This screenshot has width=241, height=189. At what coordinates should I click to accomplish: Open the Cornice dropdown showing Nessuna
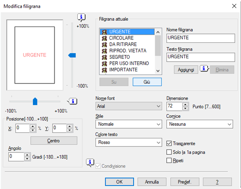click(x=200, y=124)
